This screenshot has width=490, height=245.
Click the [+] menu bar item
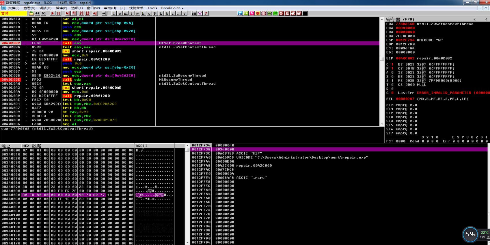[x=123, y=8]
